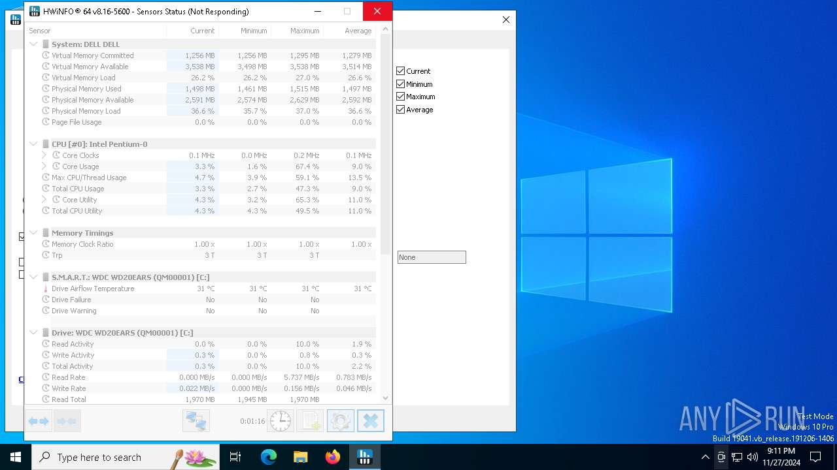Click the sensor icon beside Total CPU Usage
The width and height of the screenshot is (837, 470).
(x=46, y=189)
